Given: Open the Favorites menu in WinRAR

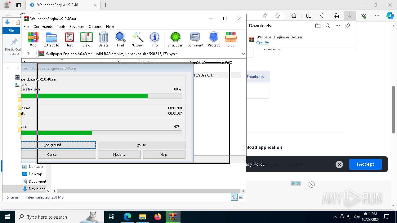Looking at the screenshot, I should 77,27.
